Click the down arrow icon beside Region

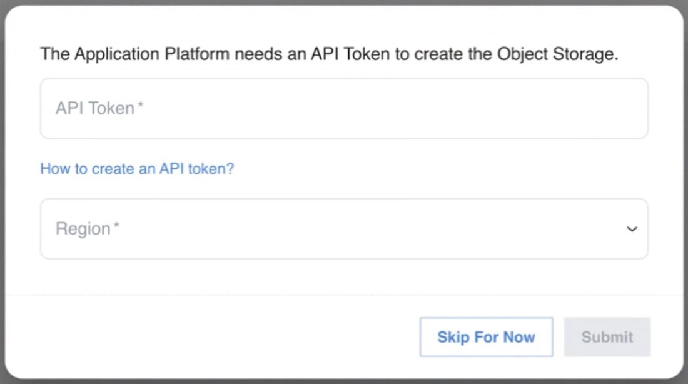[x=632, y=230]
